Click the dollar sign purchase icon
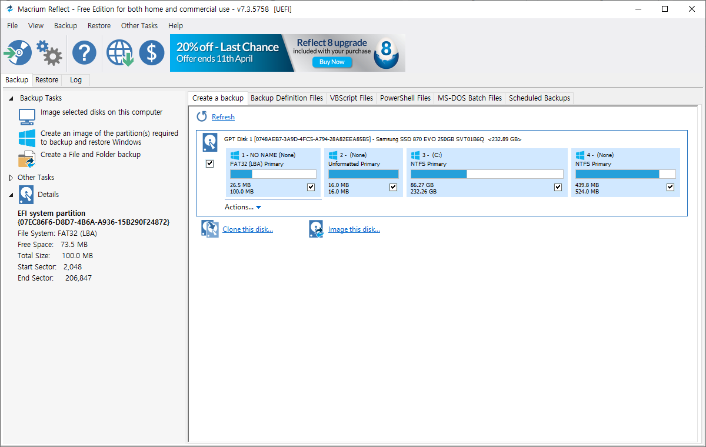Screen dimensions: 706x447 (x=152, y=53)
